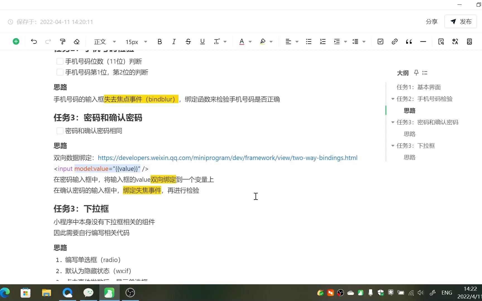Click the translate icon in toolbar

[x=455, y=41]
